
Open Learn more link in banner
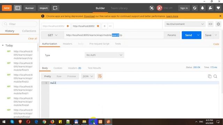[x=172, y=16]
